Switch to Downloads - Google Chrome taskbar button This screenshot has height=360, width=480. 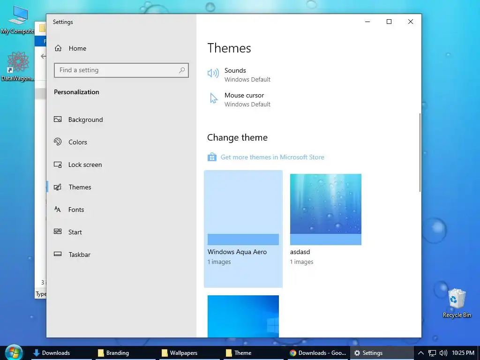317,353
